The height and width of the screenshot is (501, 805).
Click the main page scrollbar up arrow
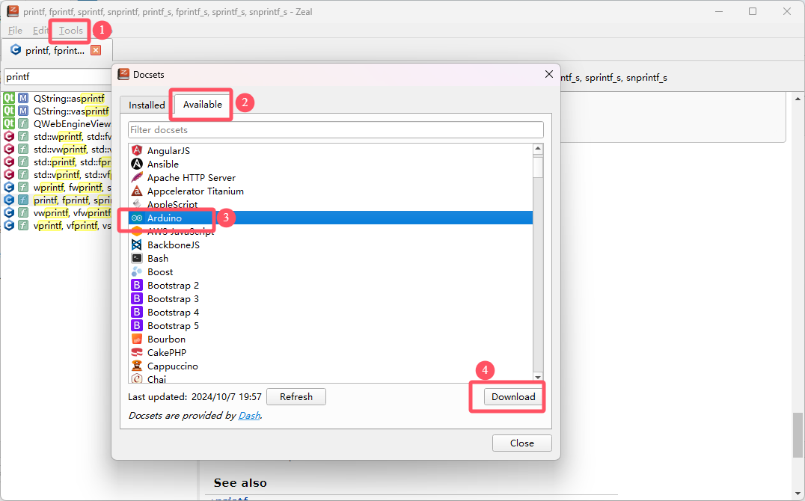tap(798, 99)
